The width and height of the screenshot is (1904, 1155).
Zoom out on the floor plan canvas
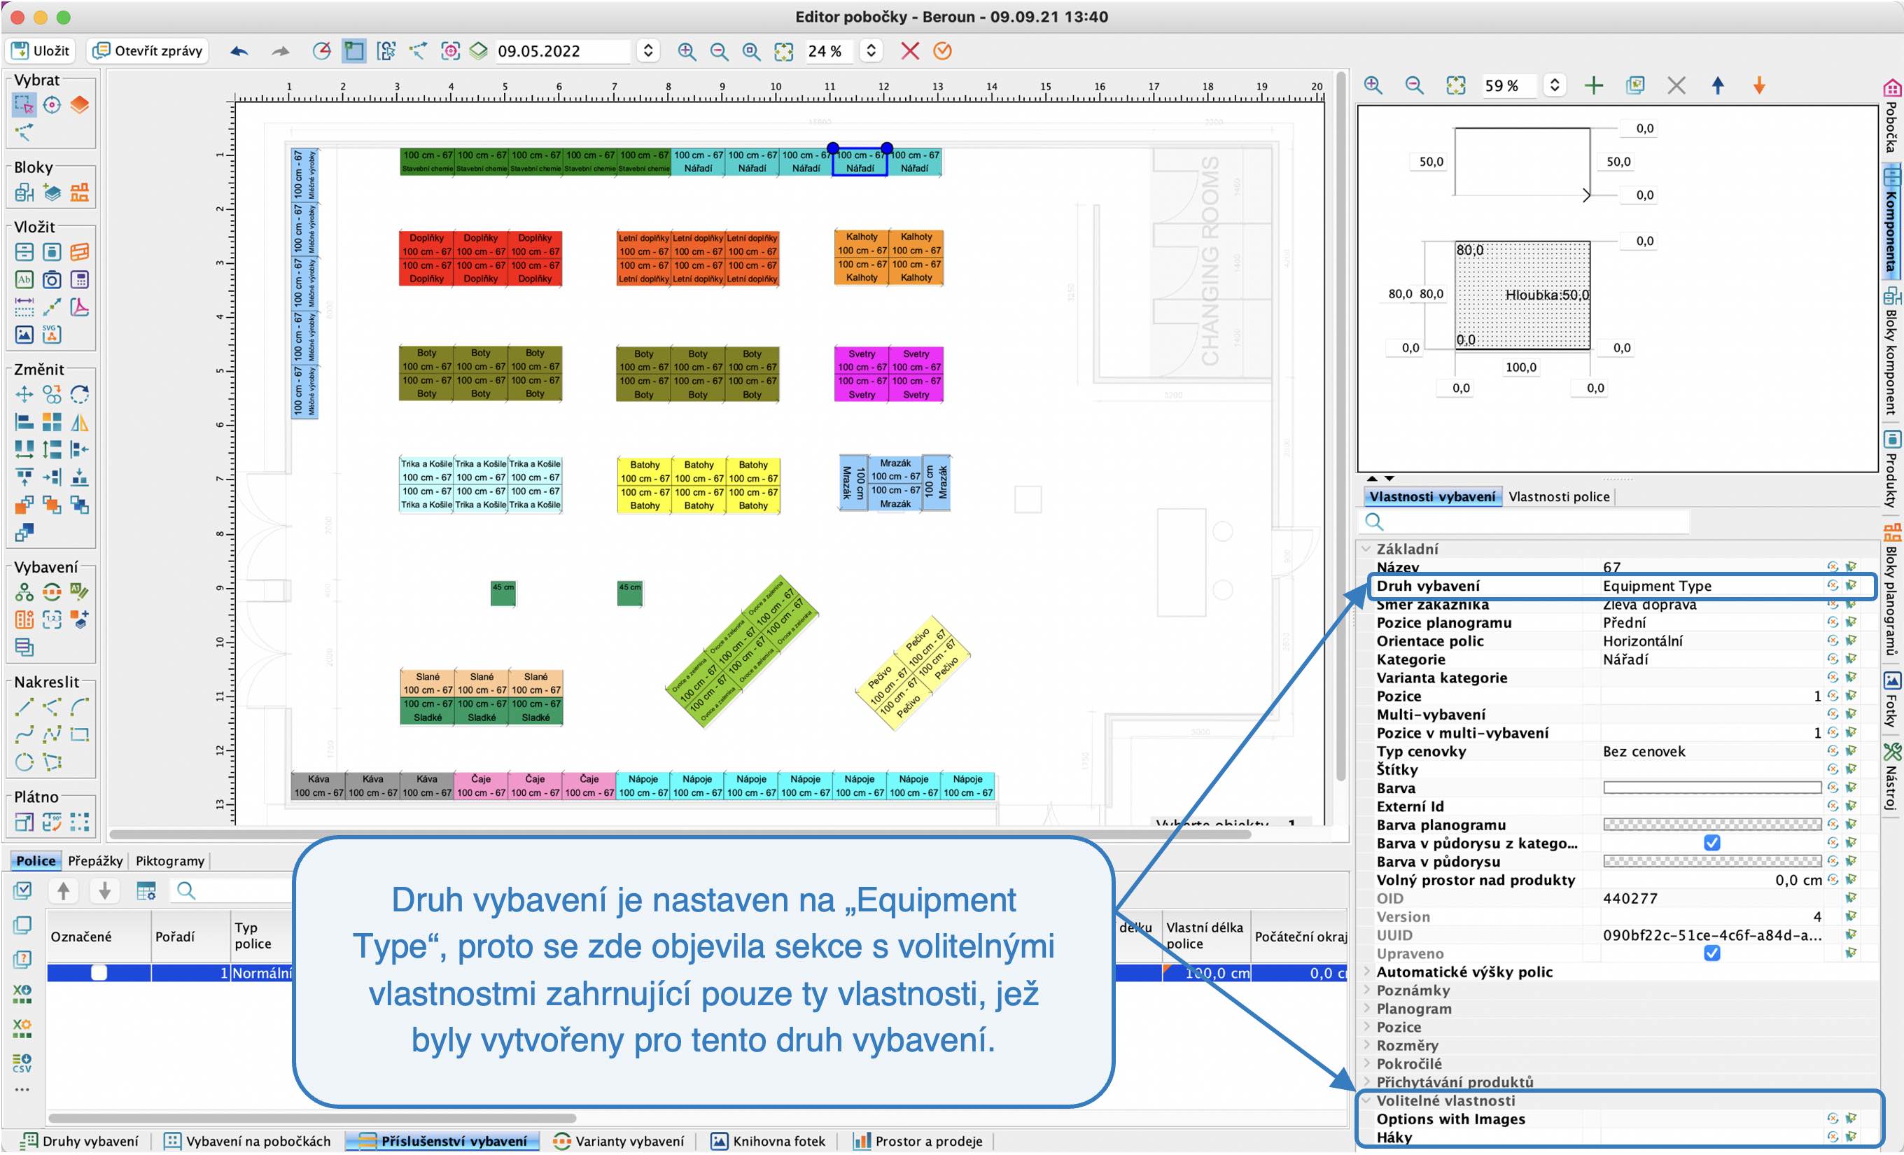[719, 51]
